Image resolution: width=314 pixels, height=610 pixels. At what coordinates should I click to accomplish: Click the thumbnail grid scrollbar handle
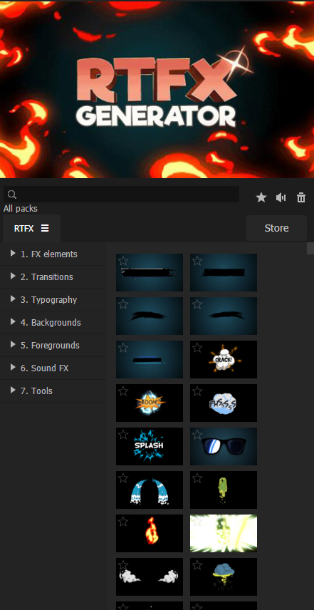tap(310, 248)
